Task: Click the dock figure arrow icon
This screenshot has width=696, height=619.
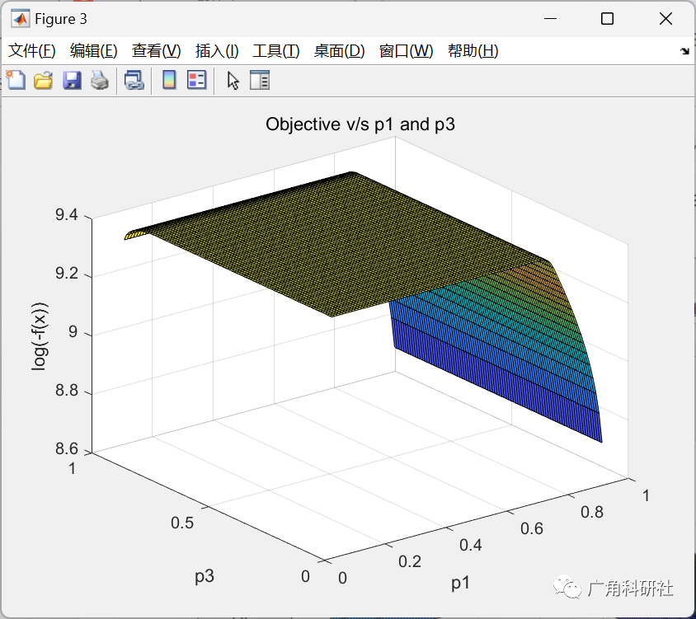Action: [685, 51]
